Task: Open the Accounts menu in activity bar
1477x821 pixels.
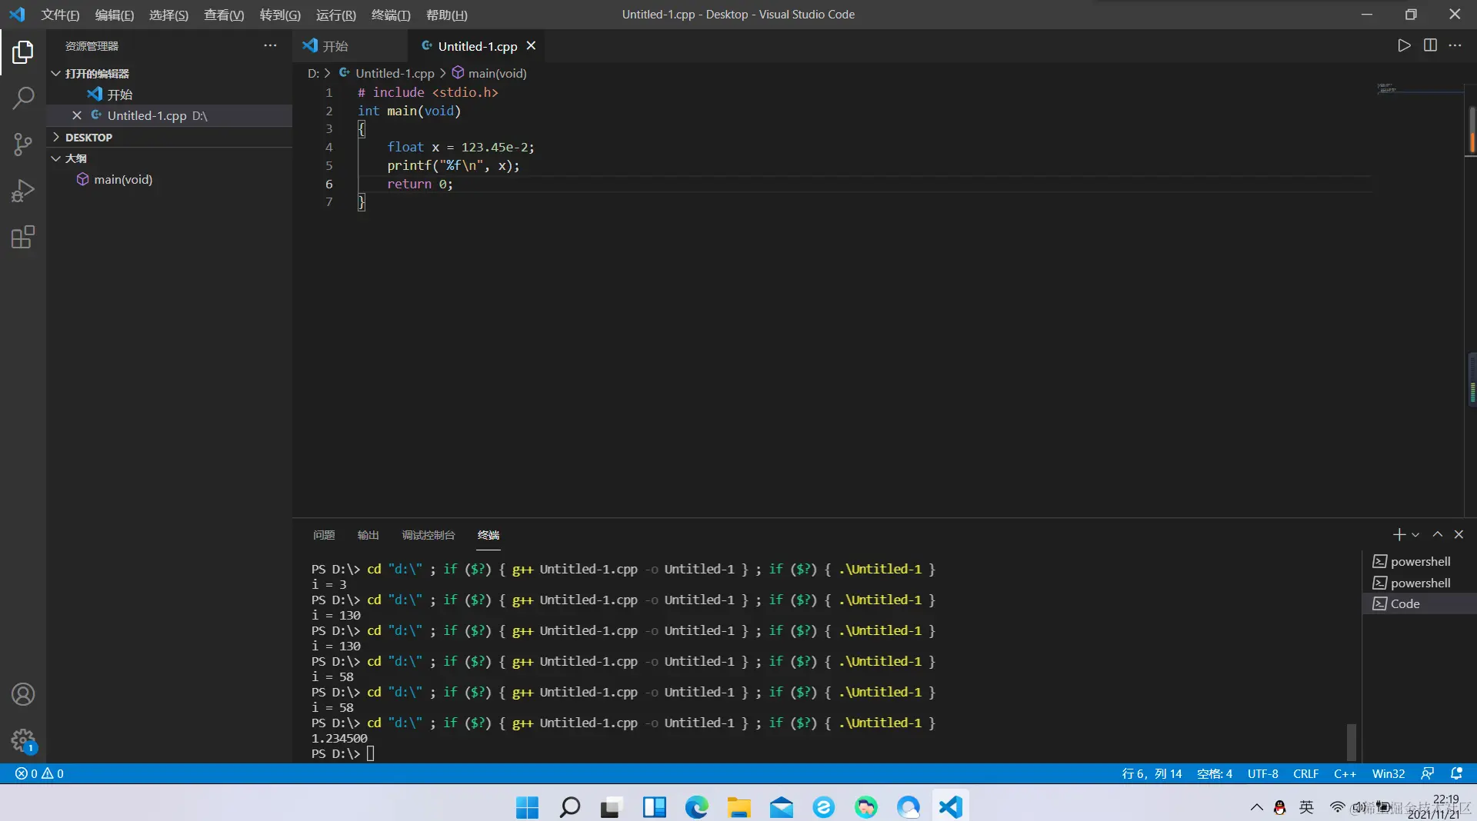Action: tap(23, 694)
